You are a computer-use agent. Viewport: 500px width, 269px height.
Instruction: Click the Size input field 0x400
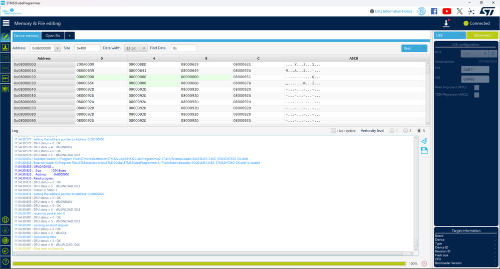coord(87,48)
